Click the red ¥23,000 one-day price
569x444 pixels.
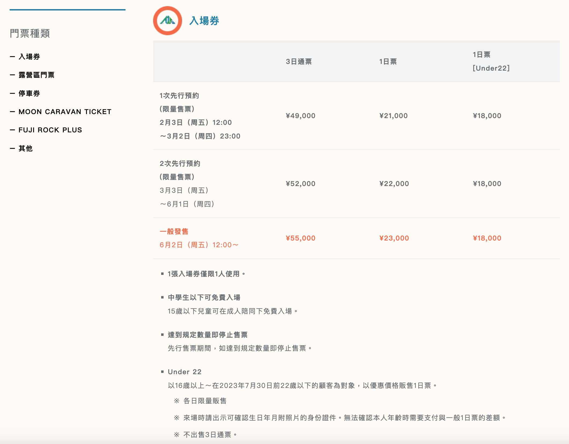pyautogui.click(x=394, y=238)
